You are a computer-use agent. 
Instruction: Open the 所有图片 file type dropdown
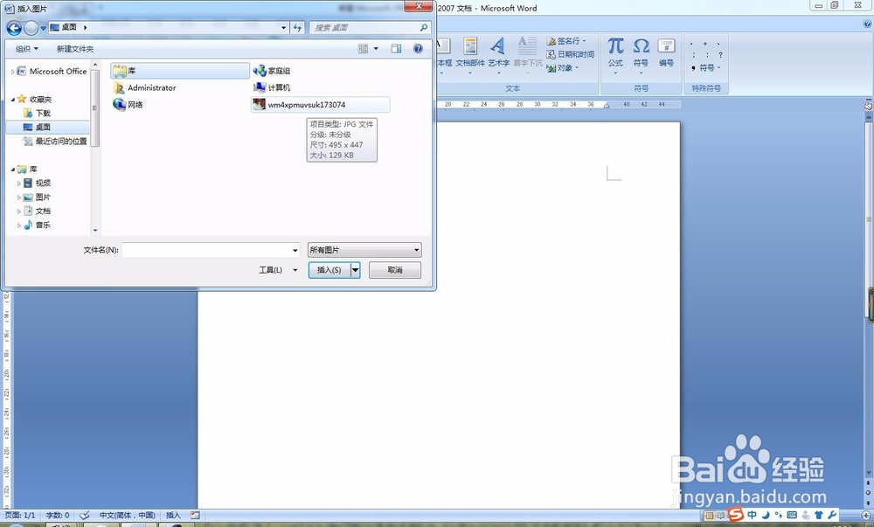point(364,250)
